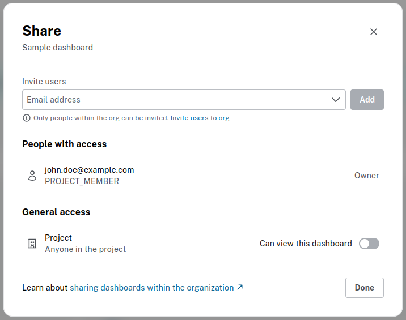Select the Project general access entry
Viewport: 406px width, 320px height.
(x=58, y=238)
